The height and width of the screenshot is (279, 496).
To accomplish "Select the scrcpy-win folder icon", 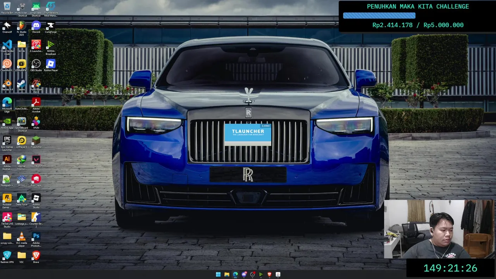I will (x=7, y=238).
